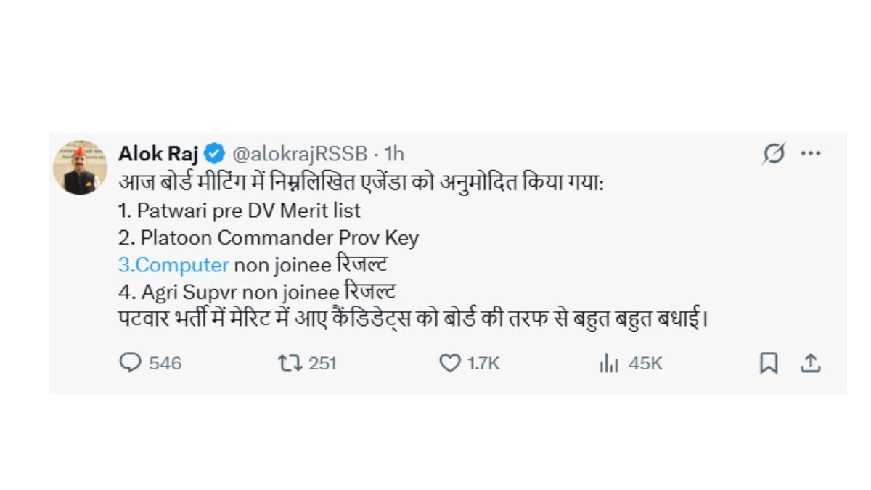Click the Patwari pre DV Merit list line
This screenshot has width=871, height=490.
[239, 211]
